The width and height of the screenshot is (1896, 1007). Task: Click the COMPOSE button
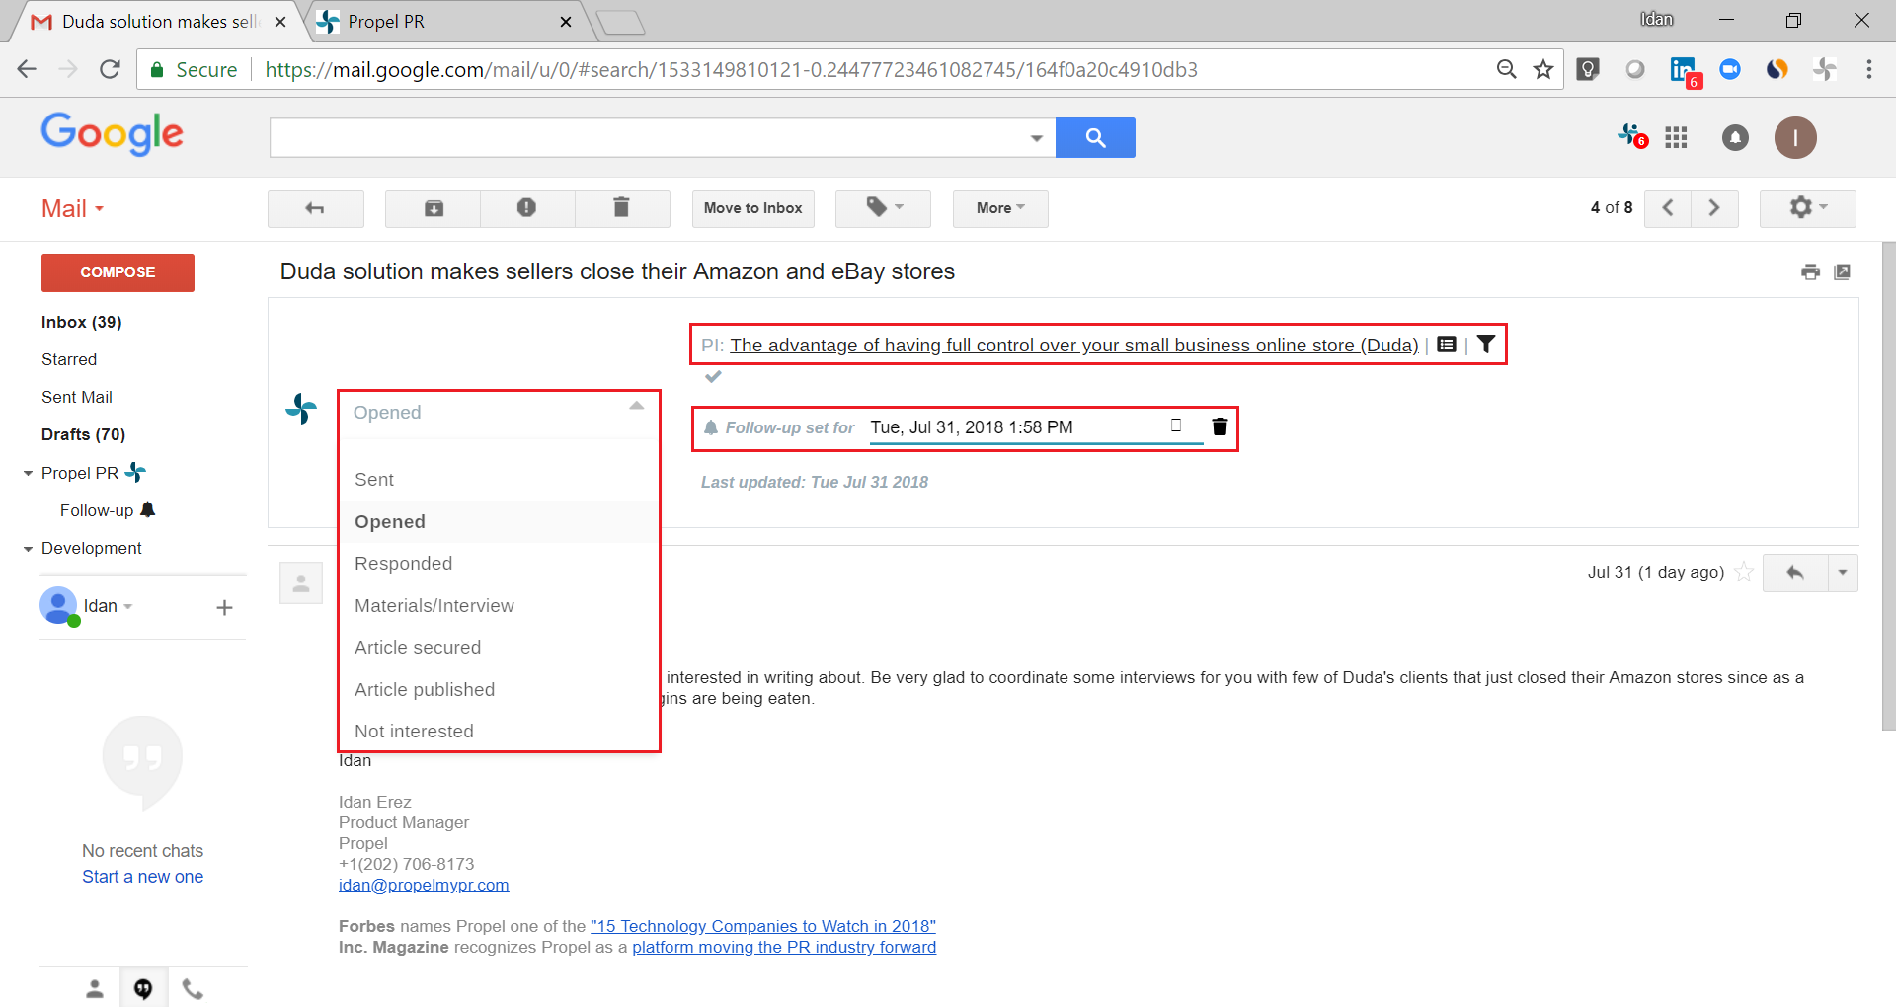point(118,272)
